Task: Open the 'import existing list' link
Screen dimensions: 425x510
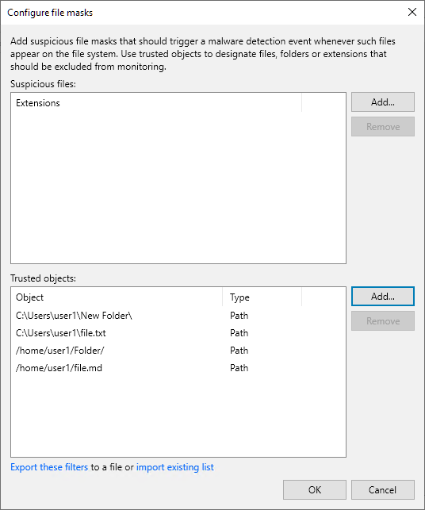Action: pos(175,467)
